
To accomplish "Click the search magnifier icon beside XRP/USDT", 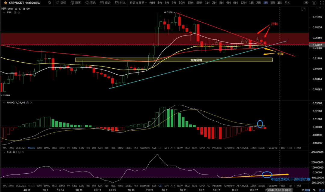I will [x=49, y=3].
